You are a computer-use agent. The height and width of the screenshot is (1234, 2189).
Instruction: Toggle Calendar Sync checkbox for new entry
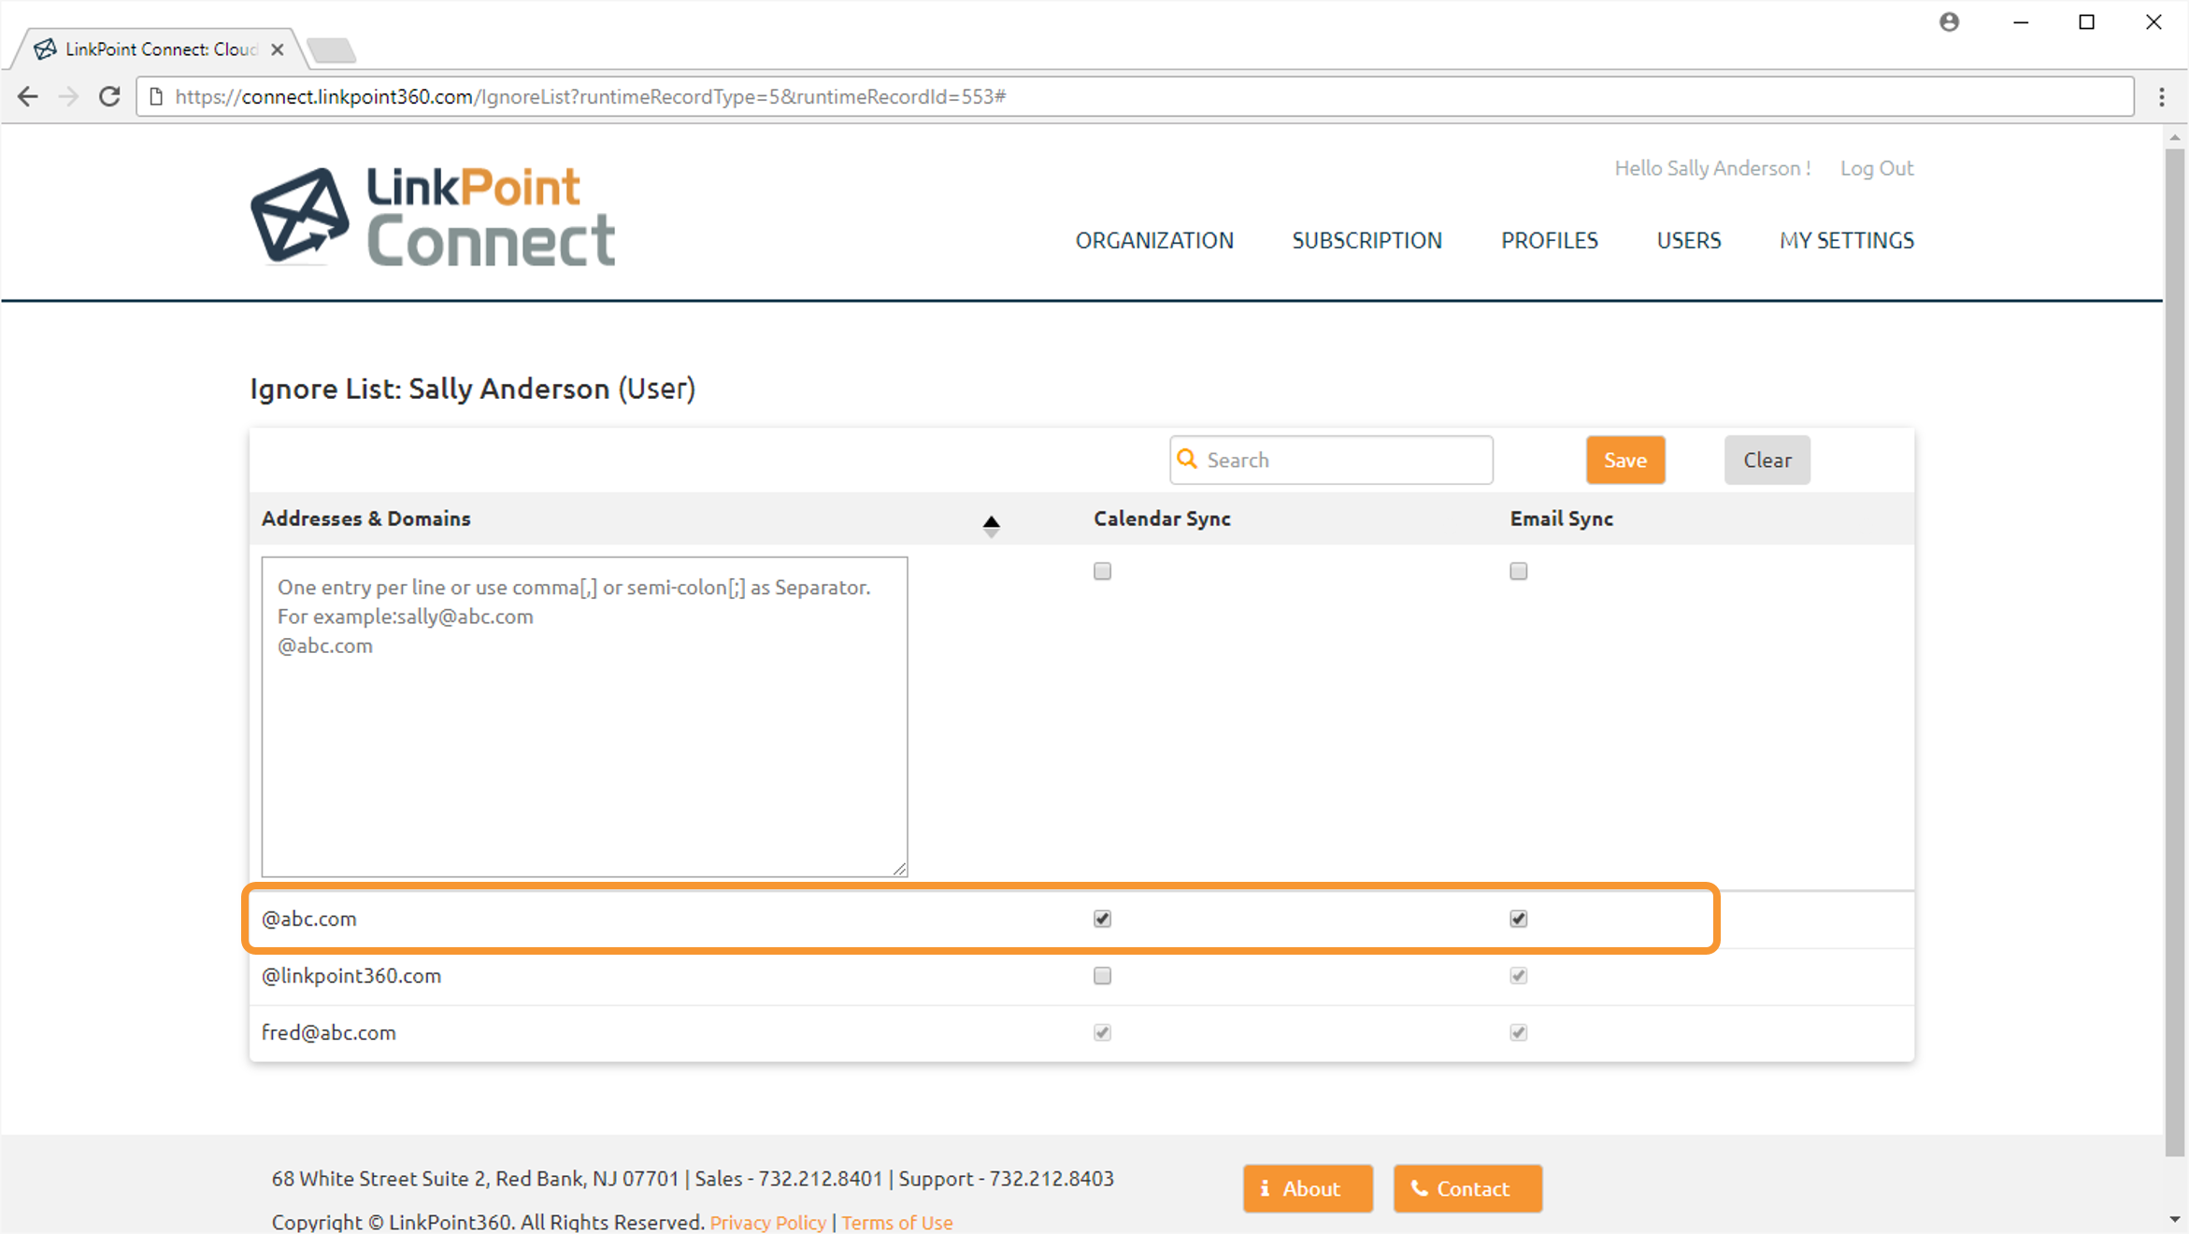pyautogui.click(x=1102, y=571)
